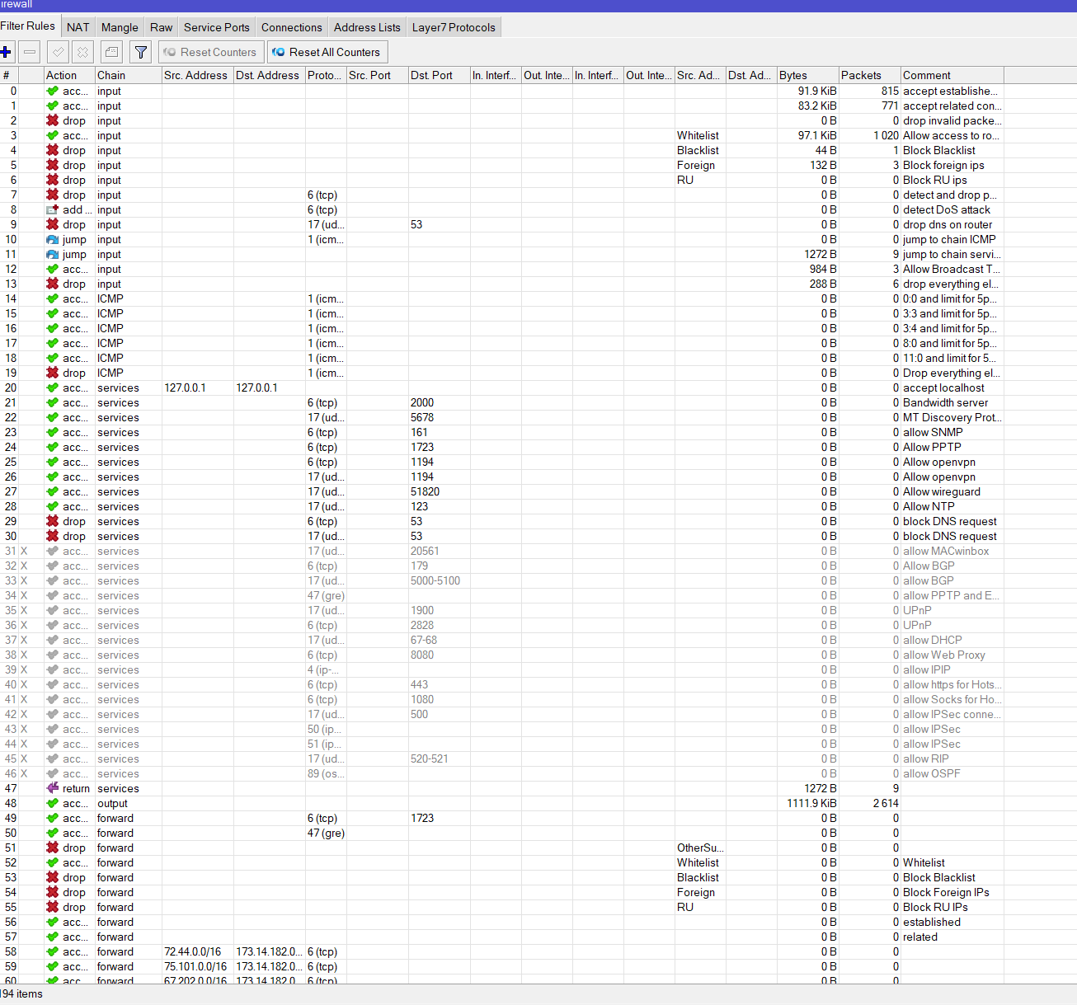The image size is (1077, 1005).
Task: Click accept icon of rule 0
Action: (53, 91)
